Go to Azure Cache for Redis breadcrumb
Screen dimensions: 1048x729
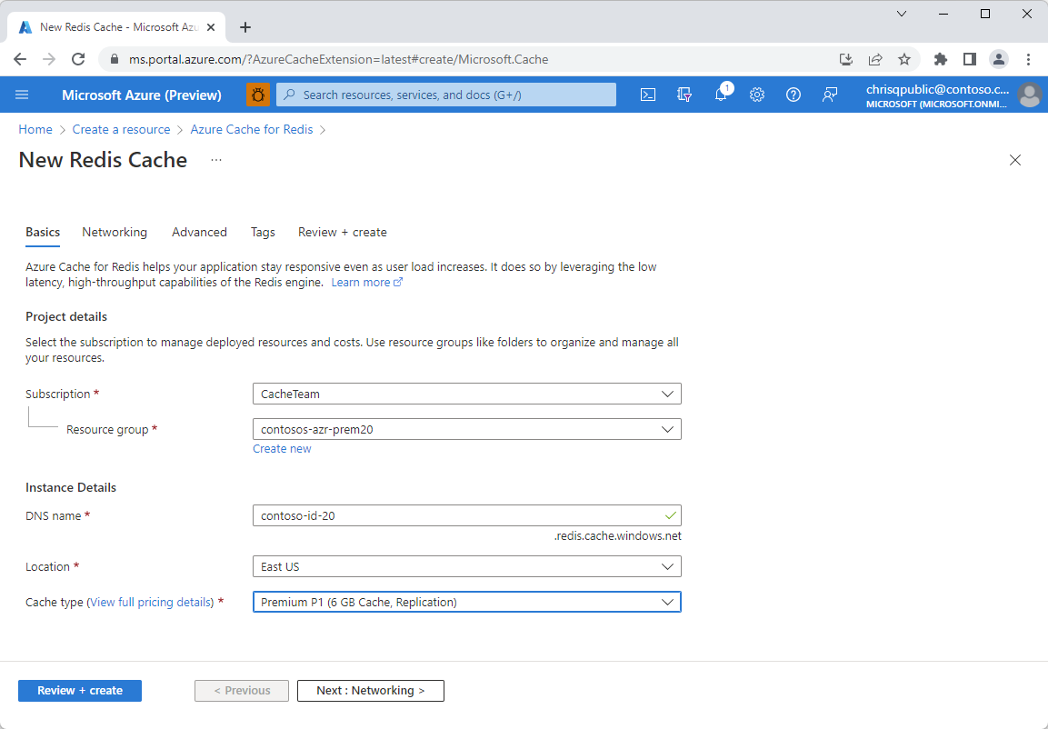pyautogui.click(x=251, y=130)
